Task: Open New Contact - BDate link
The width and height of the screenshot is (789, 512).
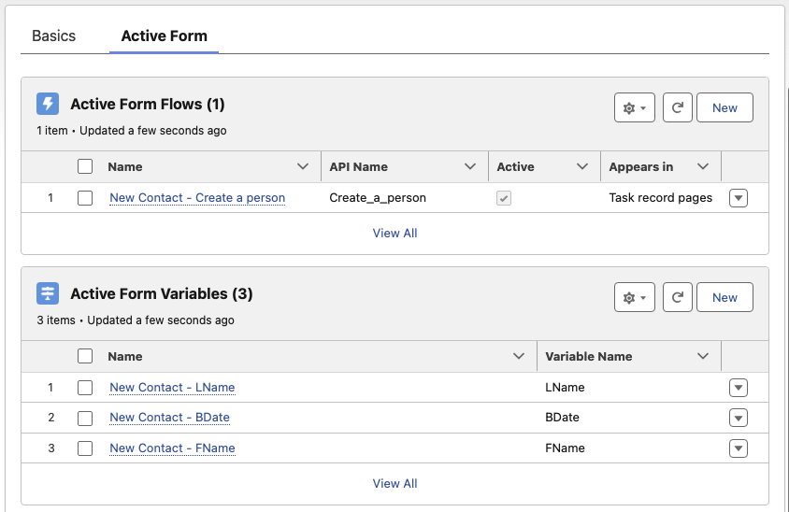Action: pyautogui.click(x=169, y=418)
